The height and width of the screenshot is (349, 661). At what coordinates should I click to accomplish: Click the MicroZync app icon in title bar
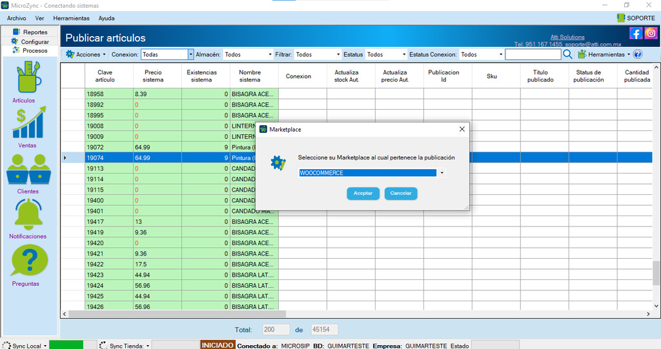[x=5, y=5]
